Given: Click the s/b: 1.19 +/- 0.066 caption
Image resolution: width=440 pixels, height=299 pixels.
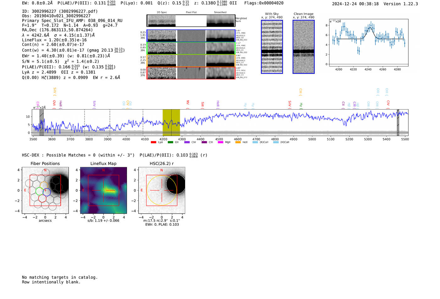Looking at the screenshot, I should point(103,221).
